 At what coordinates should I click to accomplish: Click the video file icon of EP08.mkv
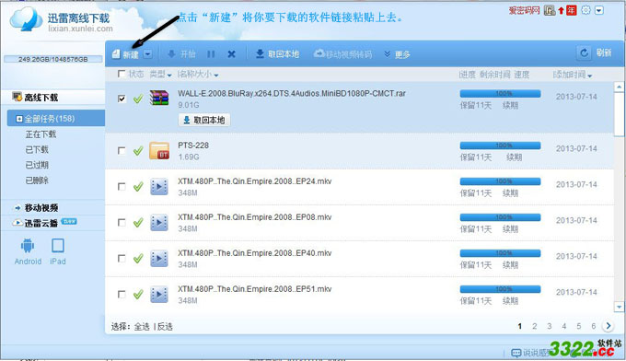click(159, 223)
